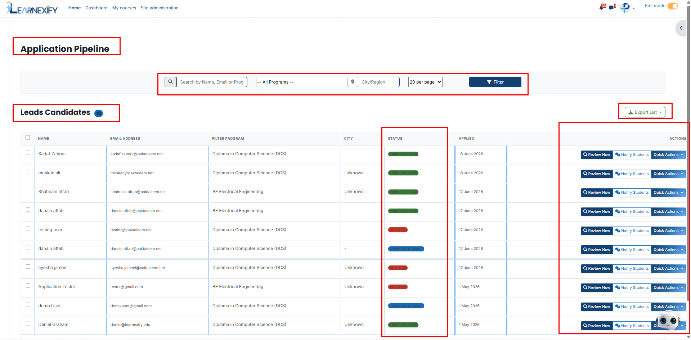The image size is (691, 340).
Task: Click Review Now for Daniel Graham
Action: [x=597, y=326]
